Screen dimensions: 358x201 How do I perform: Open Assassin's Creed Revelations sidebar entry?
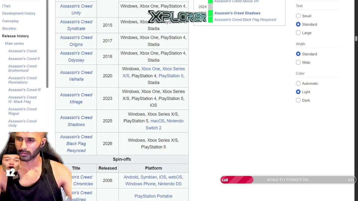[x=22, y=80]
